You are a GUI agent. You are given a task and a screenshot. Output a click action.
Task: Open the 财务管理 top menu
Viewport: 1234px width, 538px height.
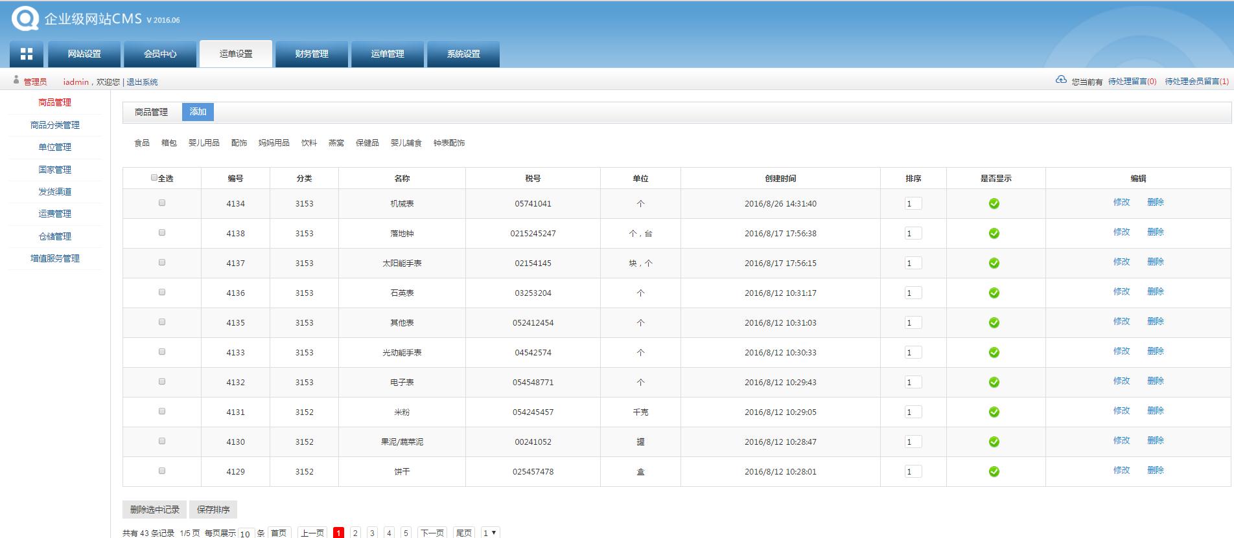pyautogui.click(x=312, y=54)
